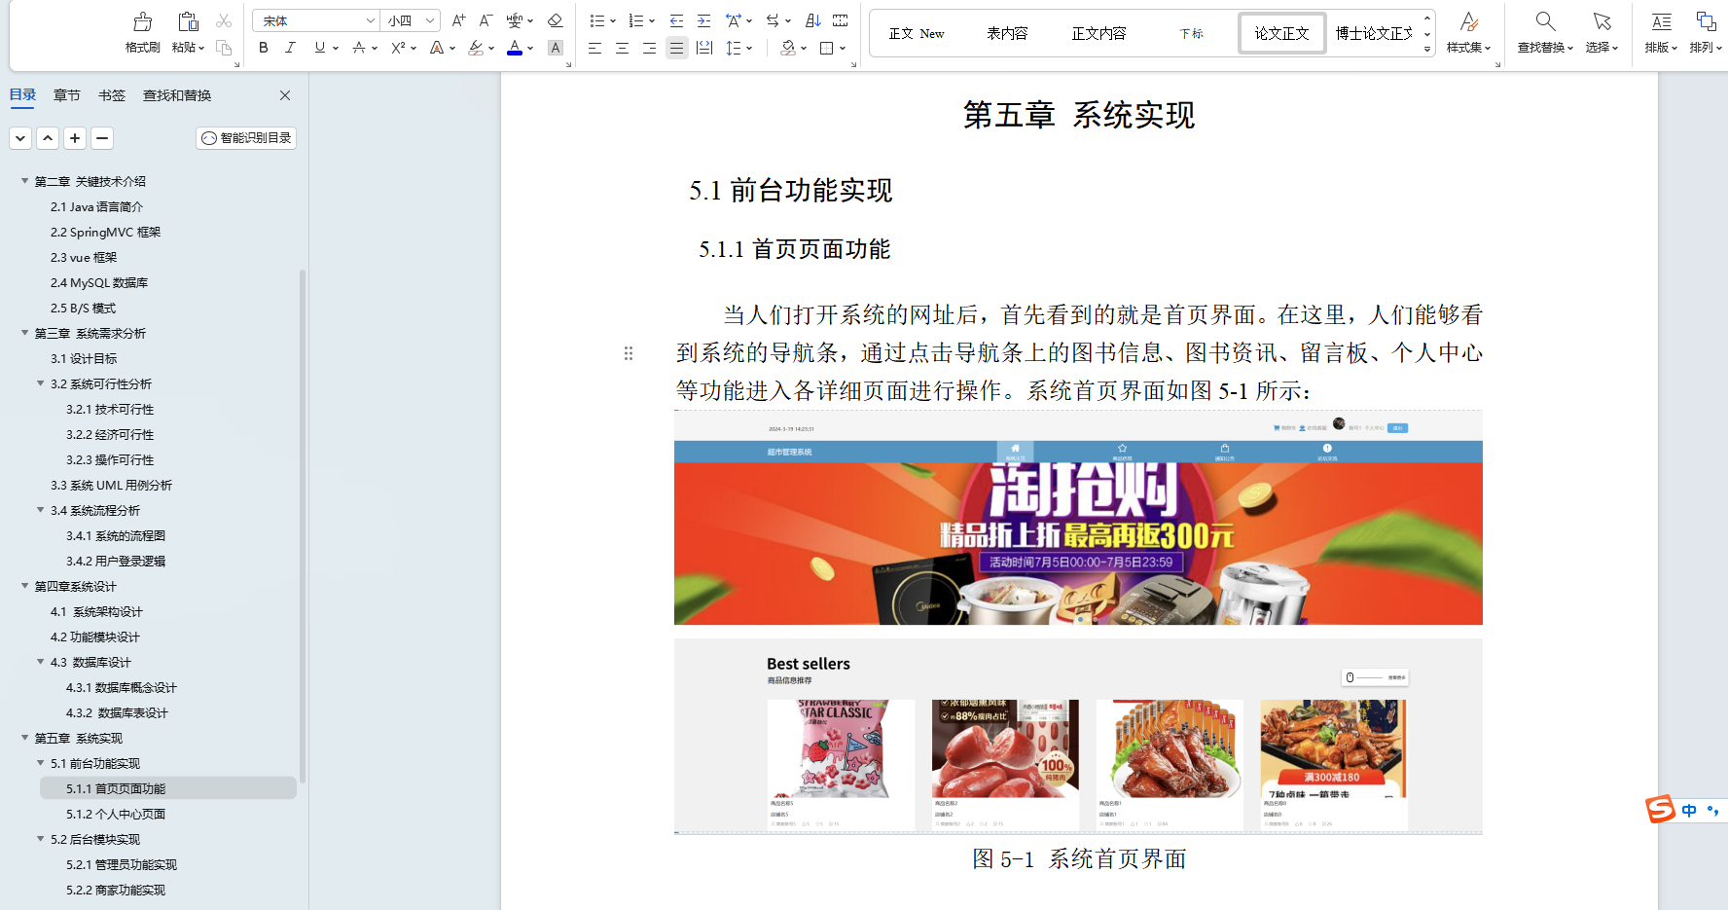
Task: Increase font size with A+ icon
Action: [459, 20]
